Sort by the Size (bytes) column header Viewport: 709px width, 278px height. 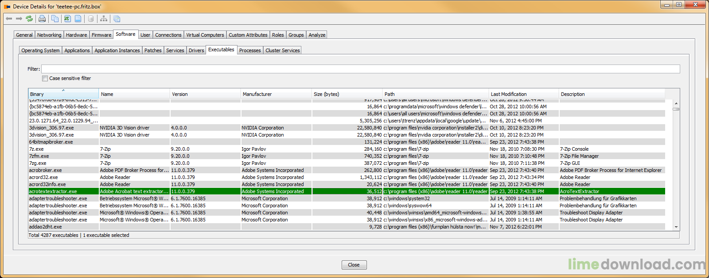pos(347,94)
